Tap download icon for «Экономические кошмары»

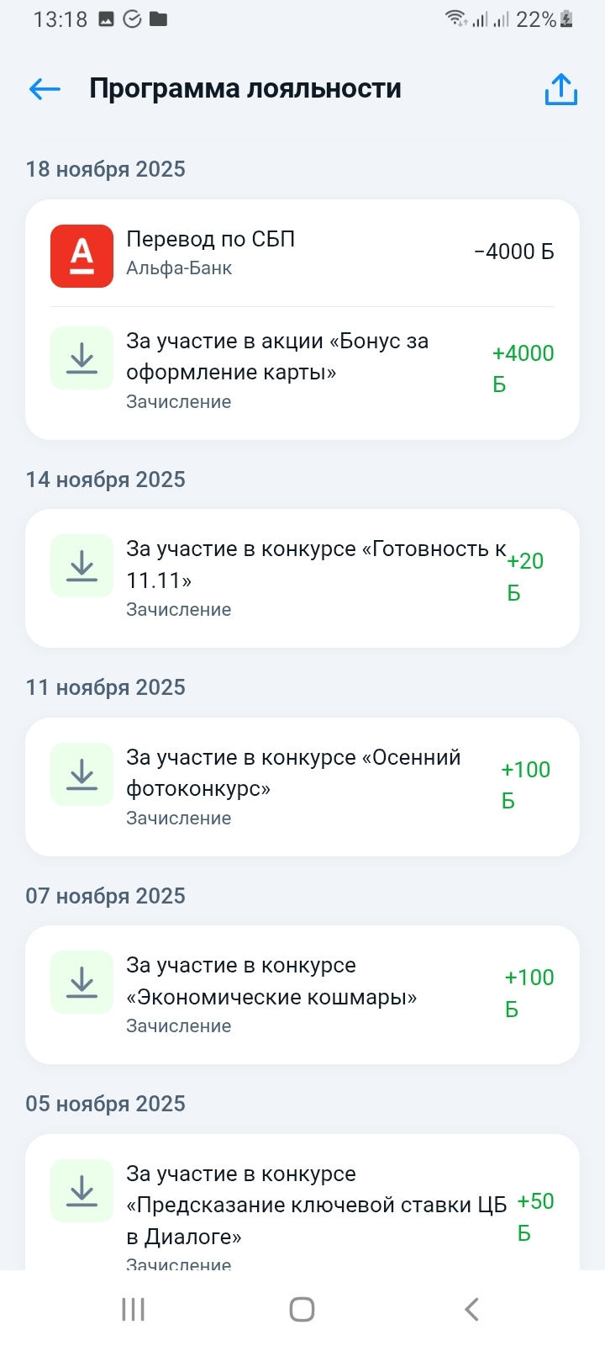pyautogui.click(x=82, y=982)
